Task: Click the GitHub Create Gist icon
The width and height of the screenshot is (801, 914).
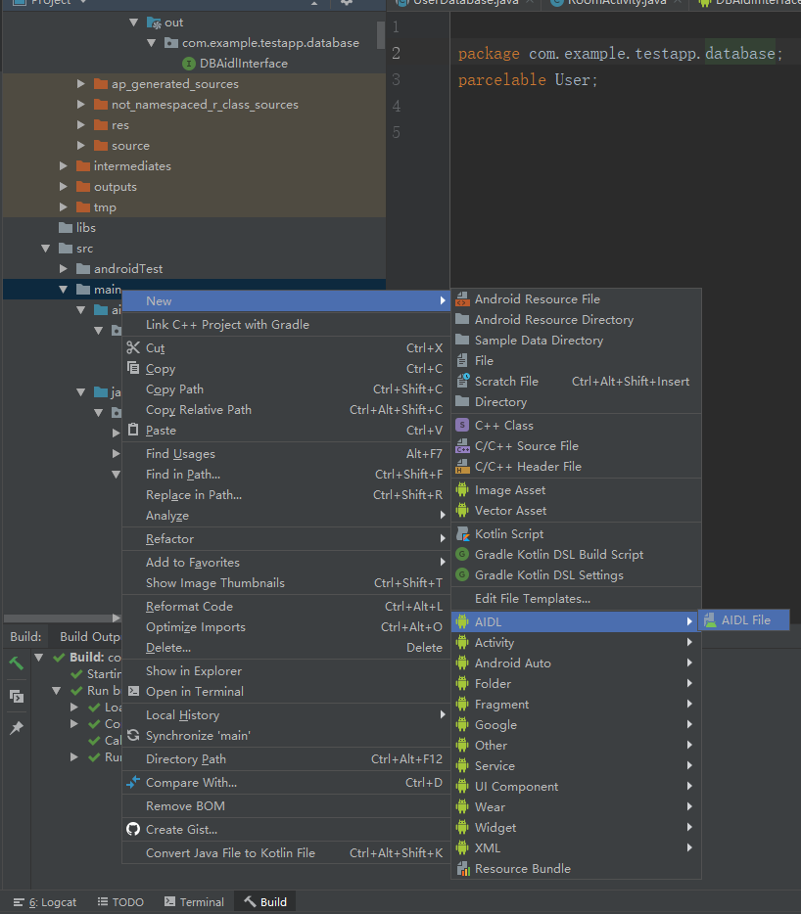Action: click(x=133, y=829)
